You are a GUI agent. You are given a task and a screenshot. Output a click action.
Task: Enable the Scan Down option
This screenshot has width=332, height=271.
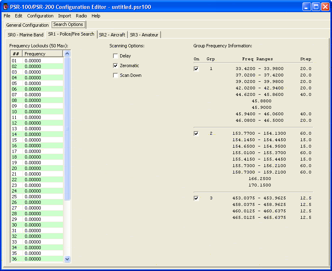coord(116,75)
